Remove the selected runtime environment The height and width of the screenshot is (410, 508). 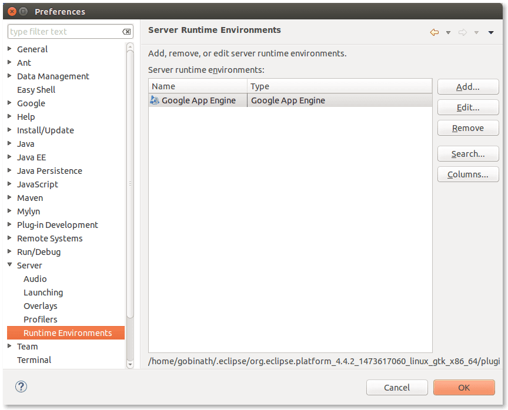point(468,128)
